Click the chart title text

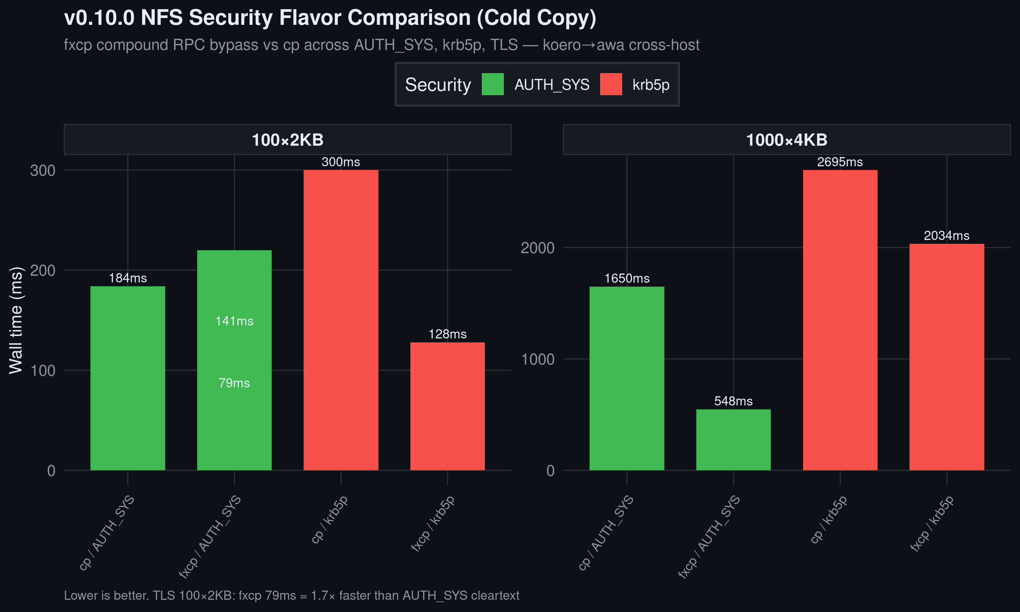[x=330, y=17]
